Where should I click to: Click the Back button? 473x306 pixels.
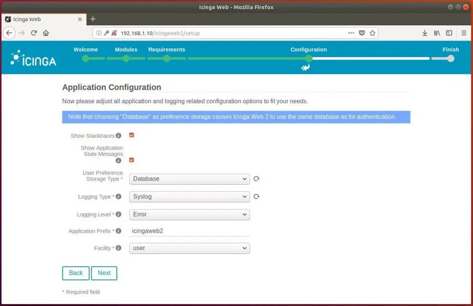(76, 273)
